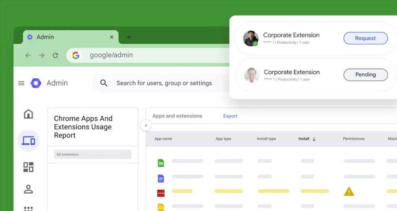Viewport: 397px width, 211px height.
Task: Click the Admin hexagon logo
Action: click(x=36, y=83)
